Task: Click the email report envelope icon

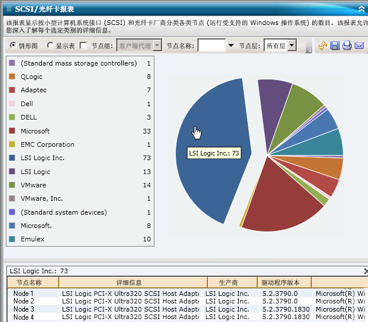Action: pos(359,46)
